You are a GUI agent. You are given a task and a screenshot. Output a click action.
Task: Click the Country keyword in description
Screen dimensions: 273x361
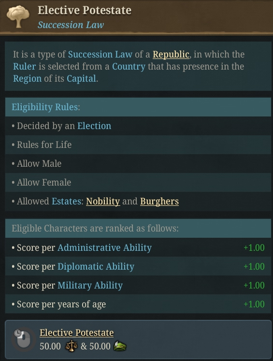pyautogui.click(x=129, y=67)
